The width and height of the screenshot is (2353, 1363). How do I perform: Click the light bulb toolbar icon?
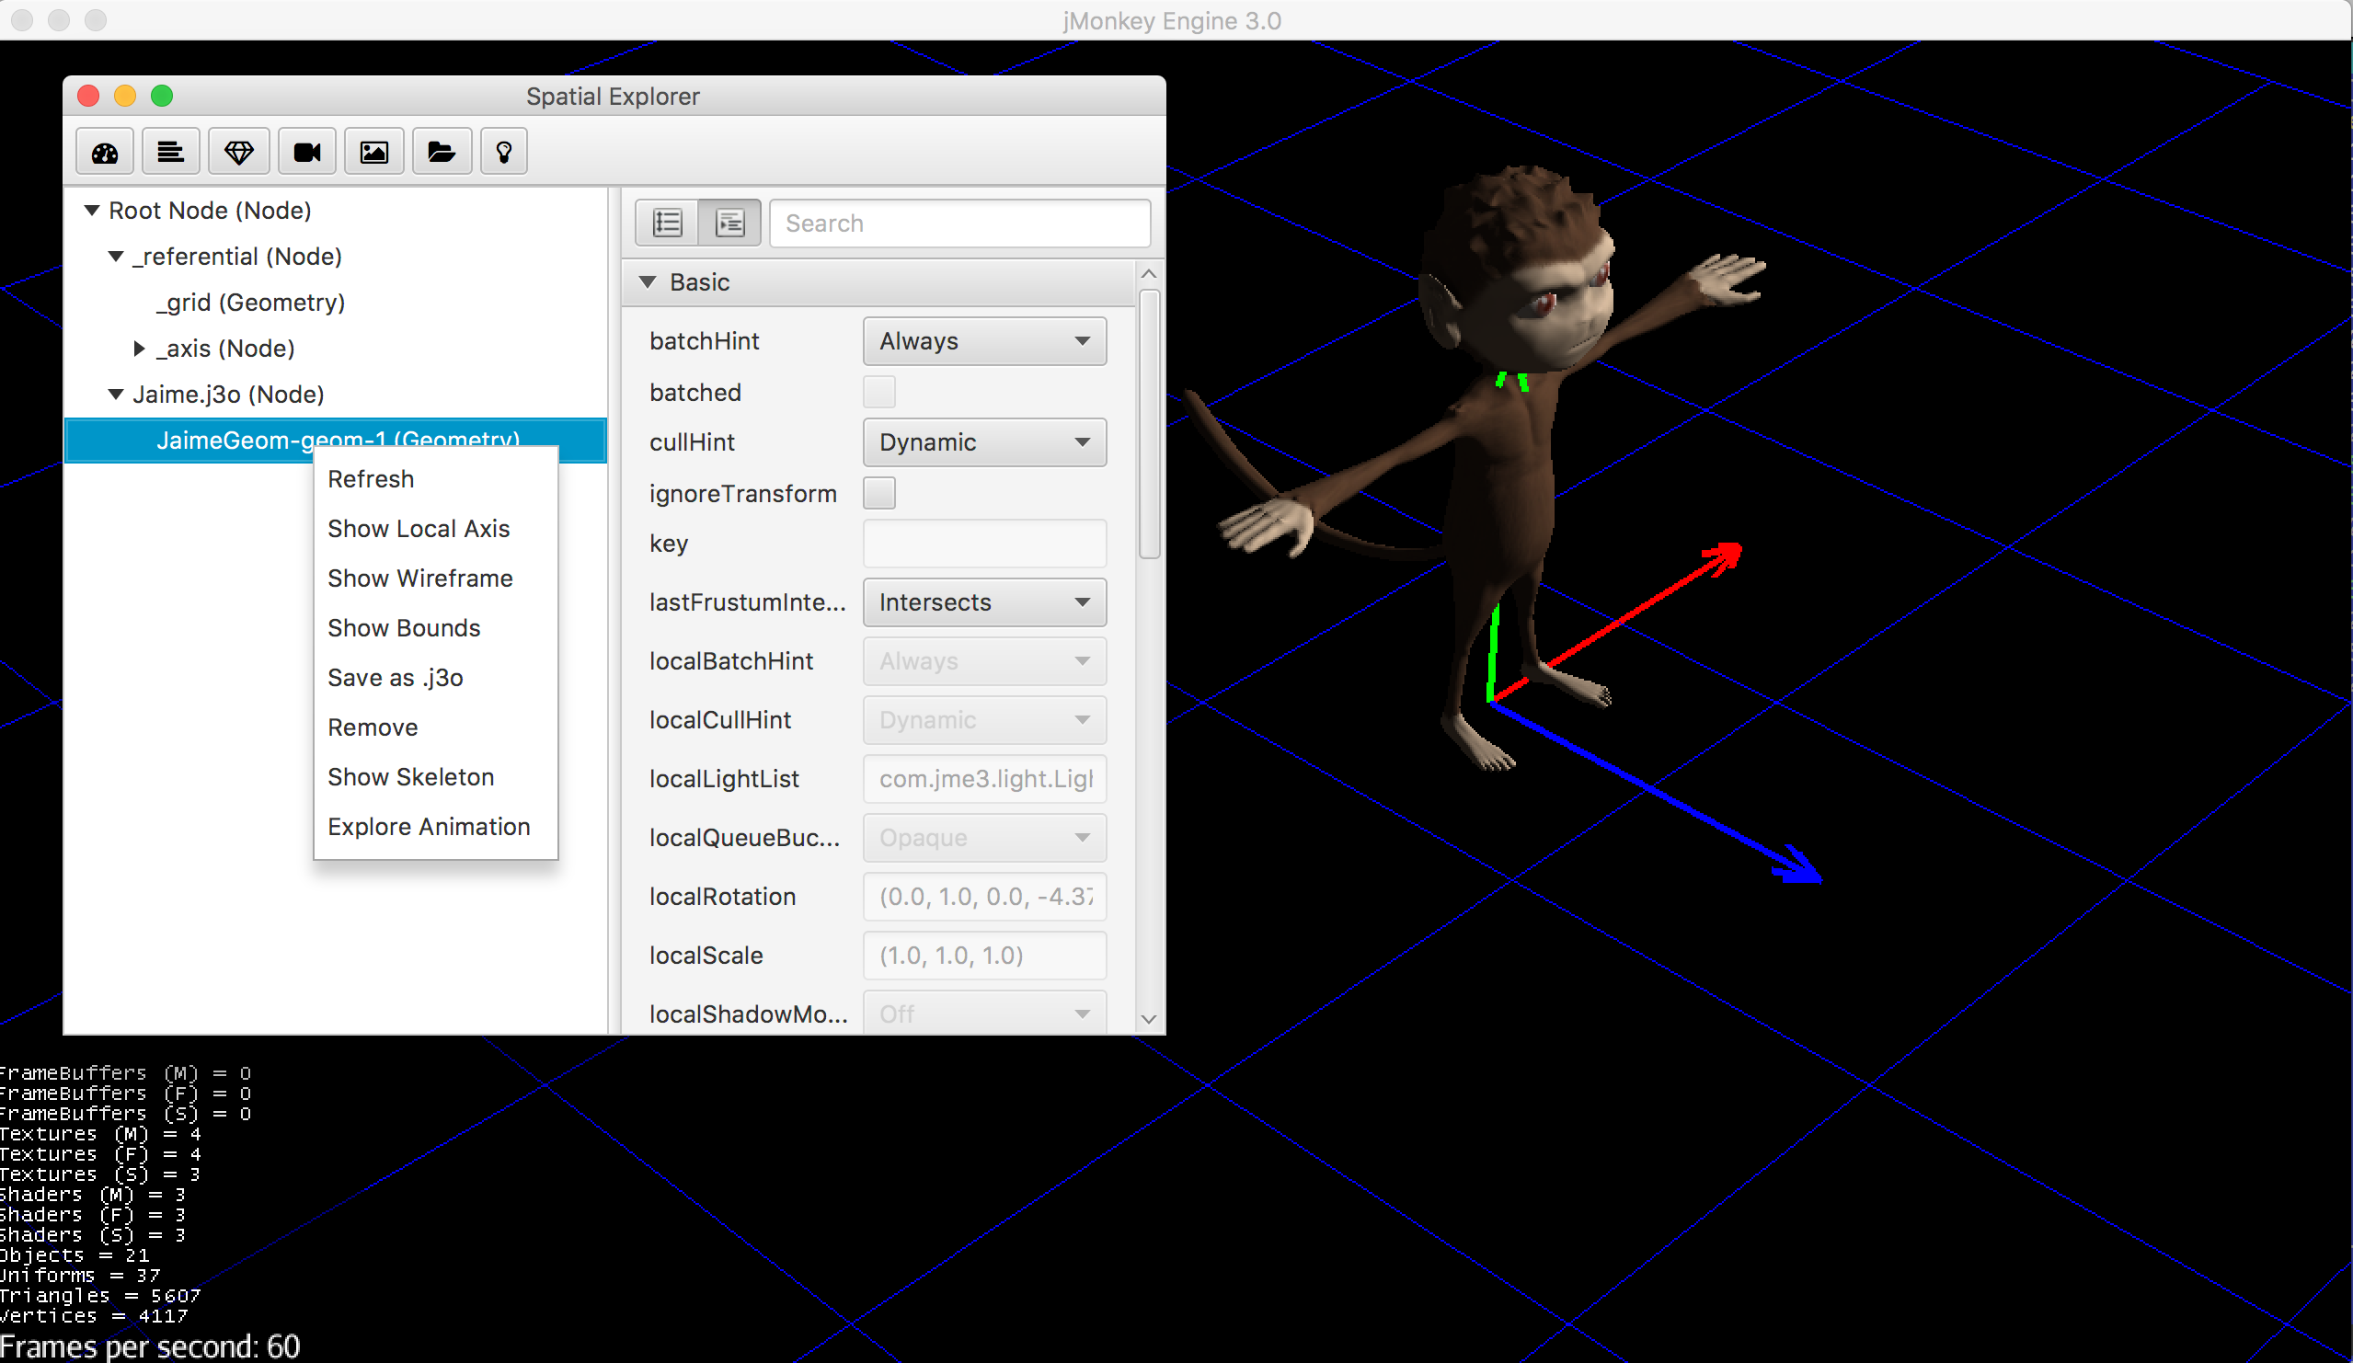click(504, 152)
